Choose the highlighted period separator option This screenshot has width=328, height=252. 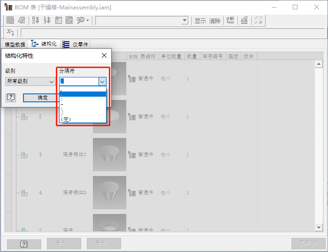(x=83, y=94)
